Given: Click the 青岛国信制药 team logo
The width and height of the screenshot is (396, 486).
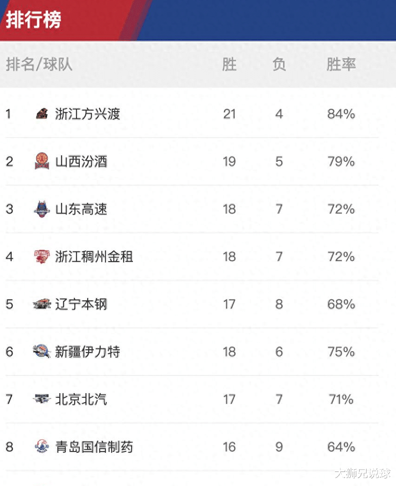Looking at the screenshot, I should coord(42,447).
